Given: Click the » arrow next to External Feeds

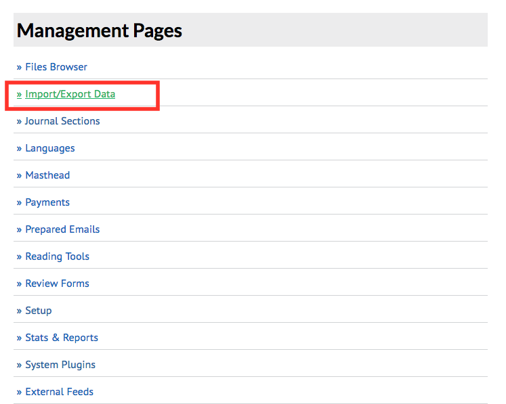Looking at the screenshot, I should [19, 392].
